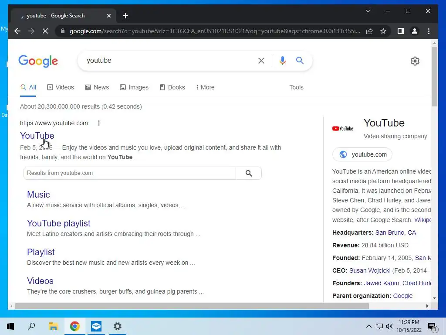The width and height of the screenshot is (446, 335).
Task: Open the Chrome profile avatar icon
Action: click(x=415, y=31)
